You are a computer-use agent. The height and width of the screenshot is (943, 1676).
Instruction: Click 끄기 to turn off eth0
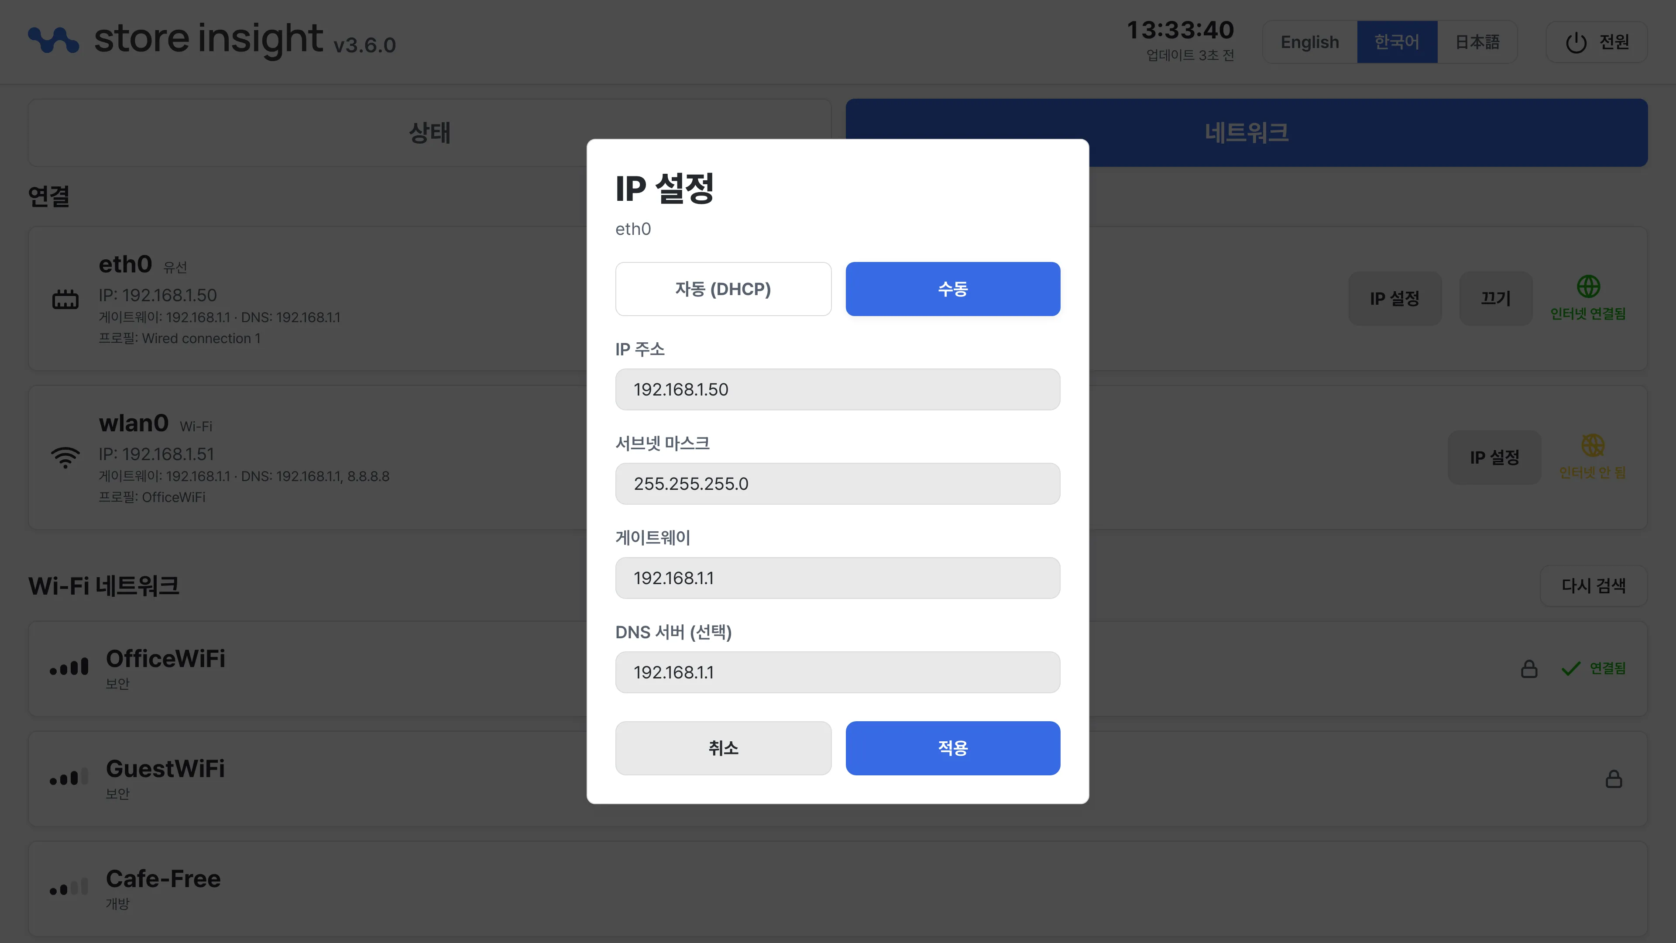pos(1496,299)
